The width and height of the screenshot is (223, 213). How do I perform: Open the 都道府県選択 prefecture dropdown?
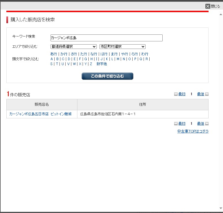(74, 47)
